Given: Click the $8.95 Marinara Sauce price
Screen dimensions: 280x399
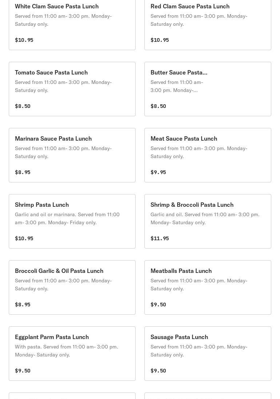Looking at the screenshot, I should (23, 172).
